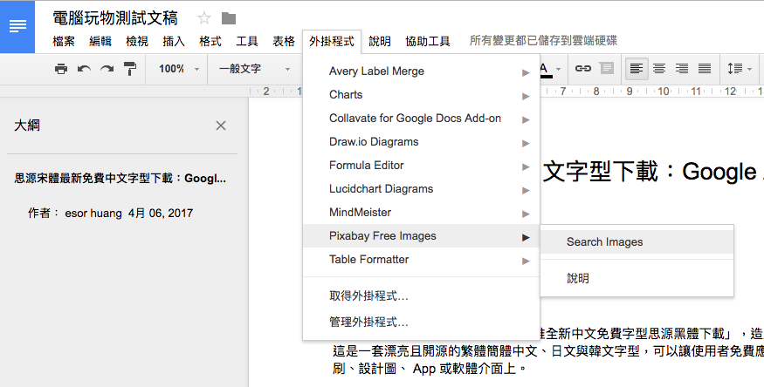This screenshot has height=387, width=764.
Task: Open the 編輯 menu
Action: coord(100,41)
